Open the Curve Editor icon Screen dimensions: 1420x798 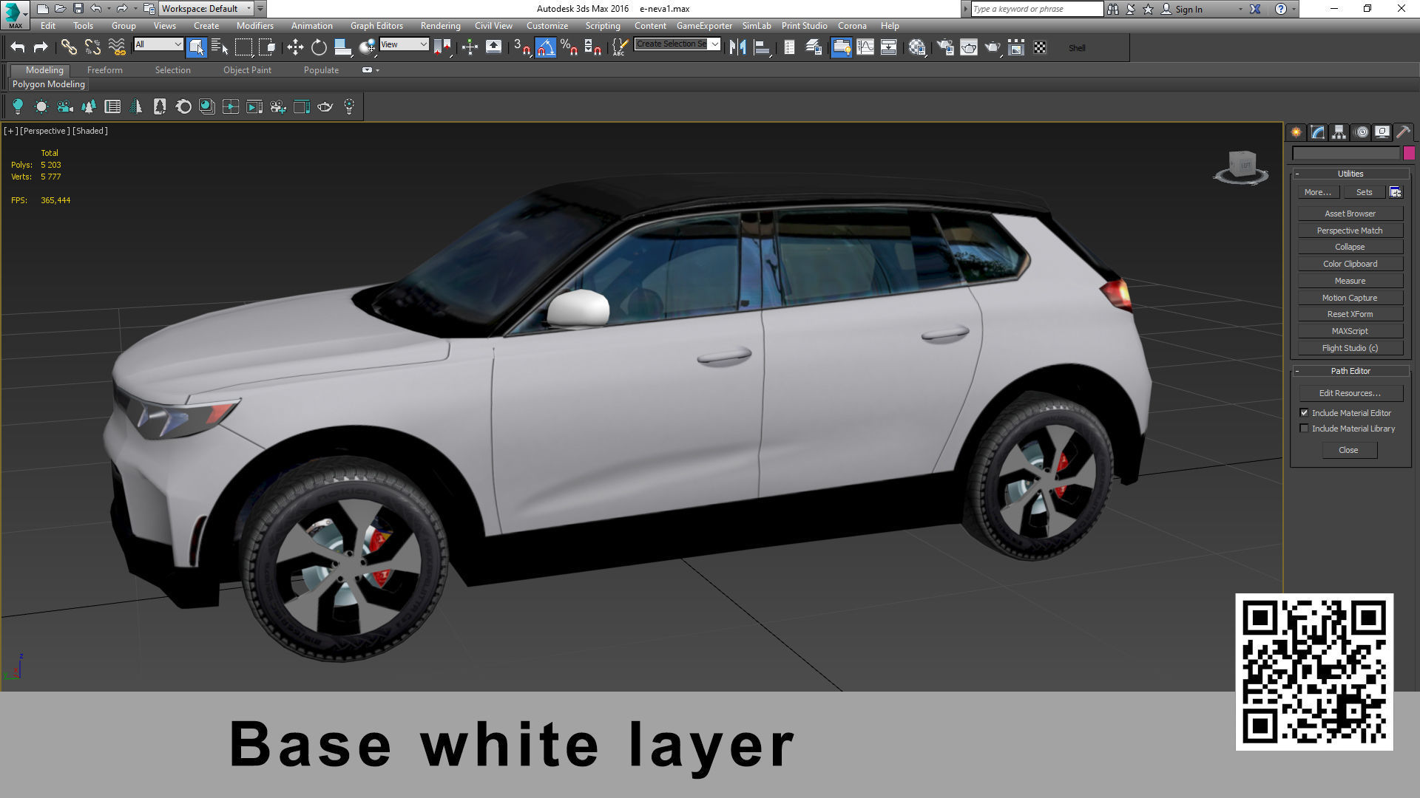pyautogui.click(x=865, y=48)
